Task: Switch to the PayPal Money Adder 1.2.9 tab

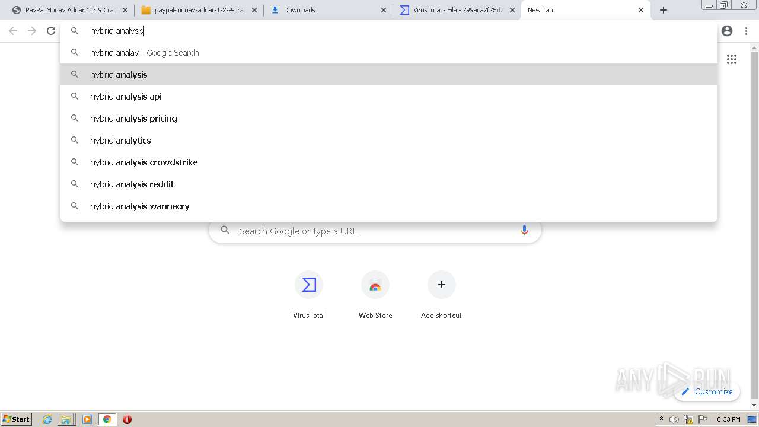Action: (71, 10)
